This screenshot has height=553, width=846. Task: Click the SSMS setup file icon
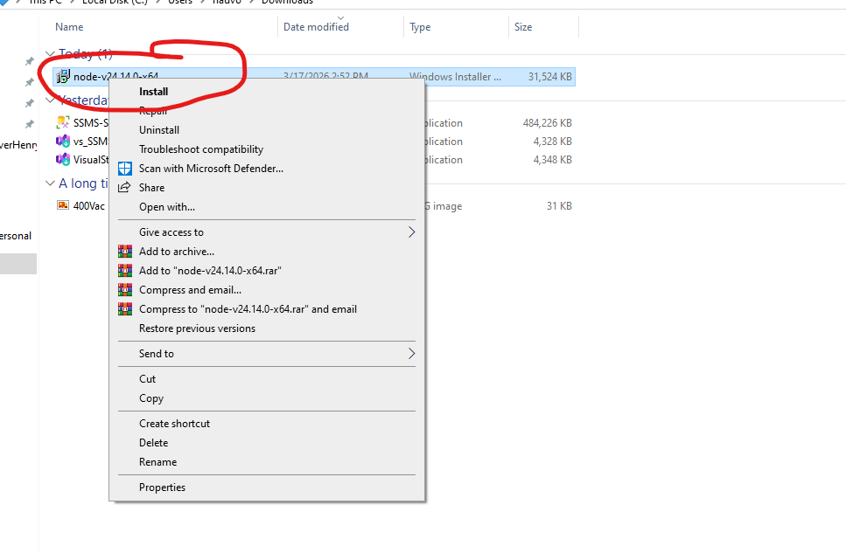click(x=63, y=123)
